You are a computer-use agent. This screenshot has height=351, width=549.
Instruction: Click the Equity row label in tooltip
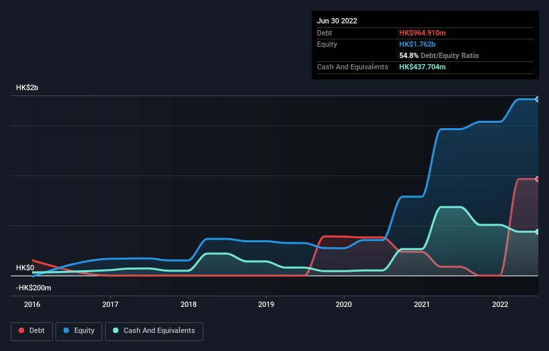(327, 44)
